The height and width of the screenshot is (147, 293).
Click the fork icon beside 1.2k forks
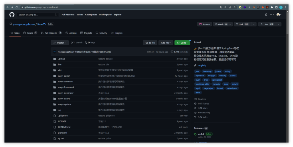click(x=195, y=117)
